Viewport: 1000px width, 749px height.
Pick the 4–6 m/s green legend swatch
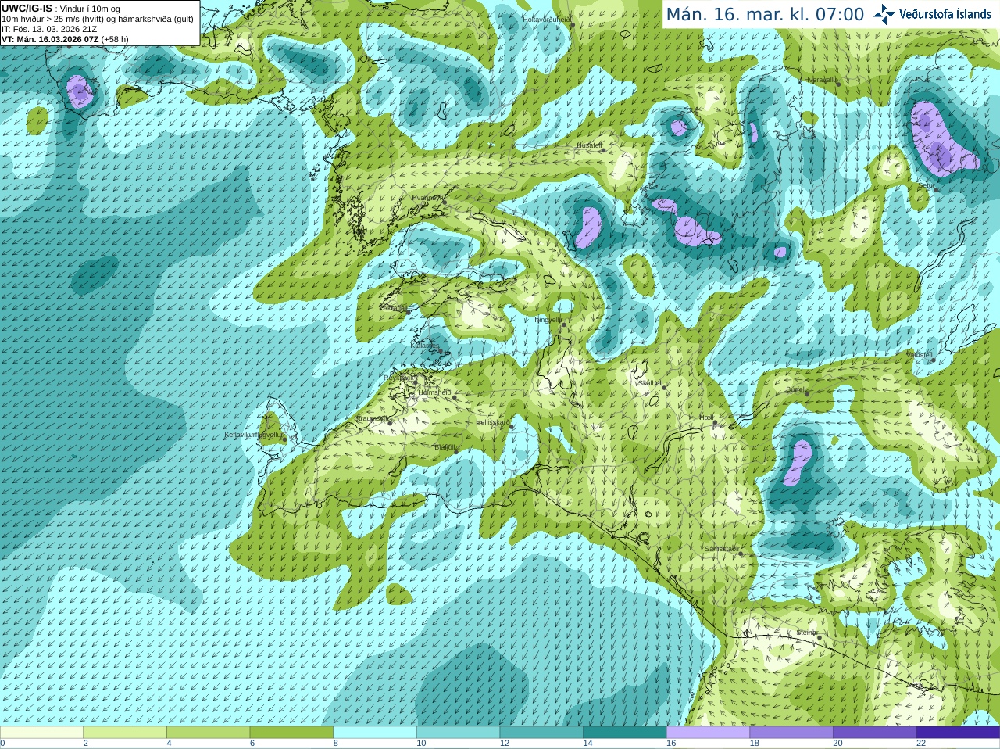point(208,733)
